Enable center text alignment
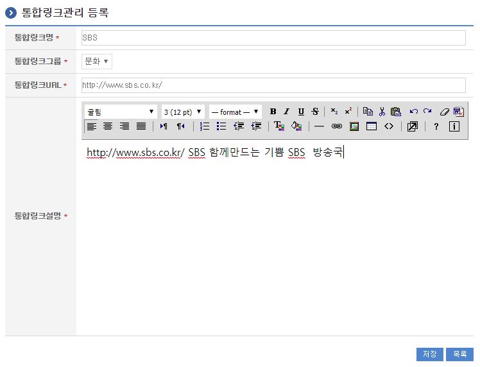The height and width of the screenshot is (367, 480). (x=108, y=126)
